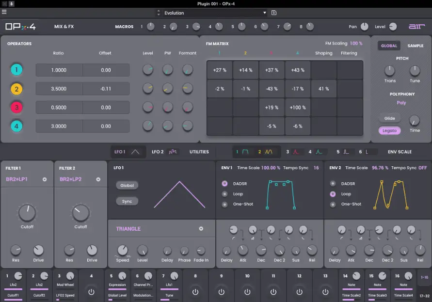Toggle Sync on LFO 1
Image resolution: width=432 pixels, height=302 pixels.
(126, 201)
